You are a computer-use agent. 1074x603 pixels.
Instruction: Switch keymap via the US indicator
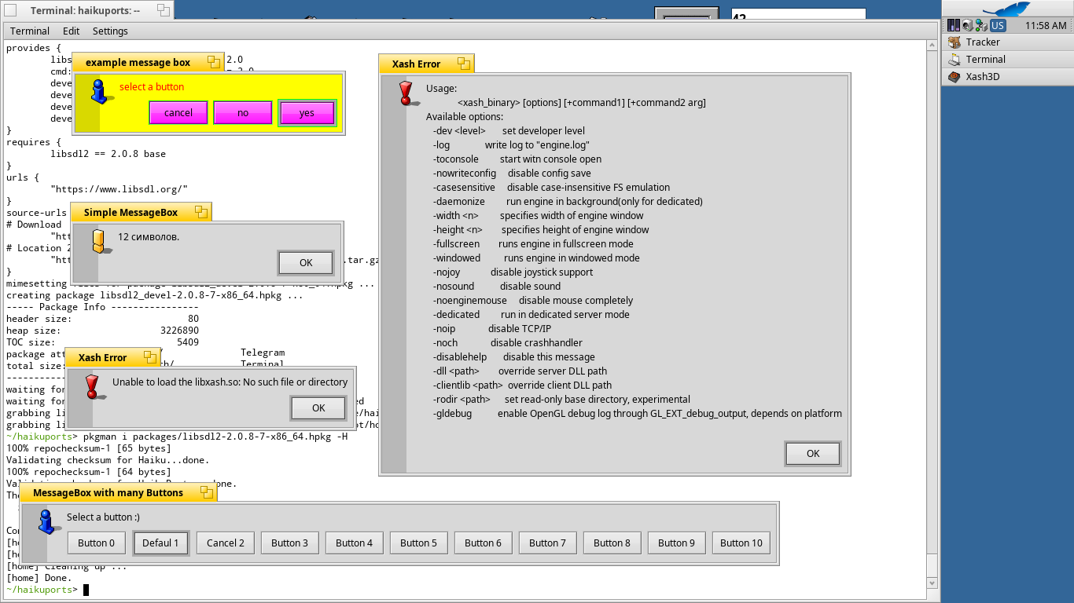tap(998, 25)
